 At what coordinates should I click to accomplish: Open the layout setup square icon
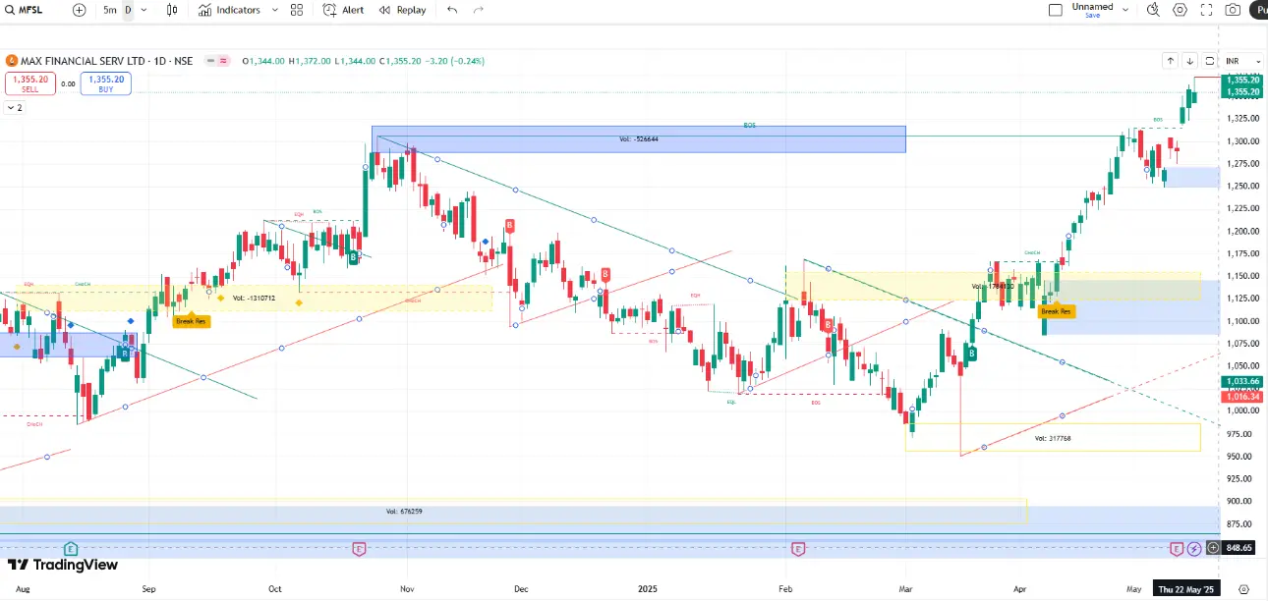(x=1056, y=10)
